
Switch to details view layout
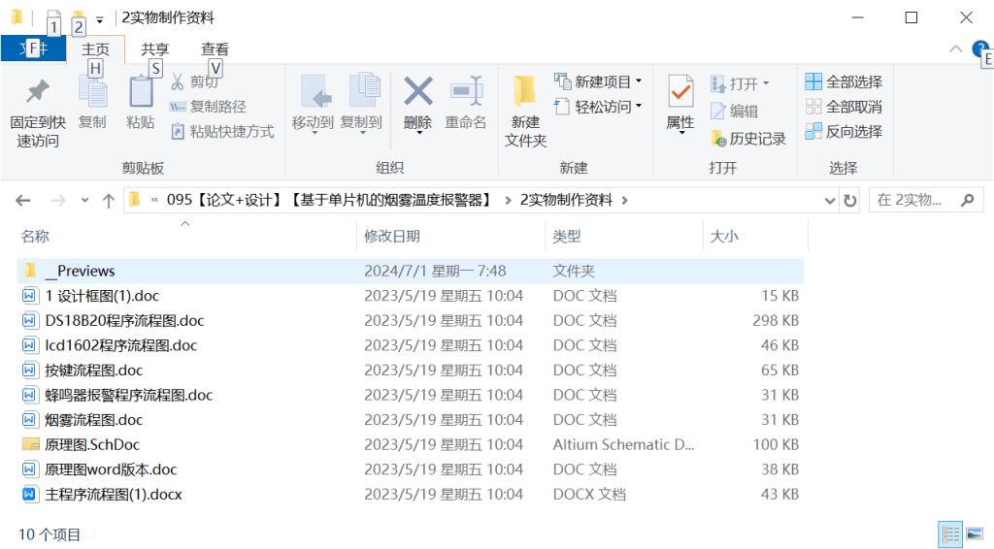pyautogui.click(x=949, y=533)
